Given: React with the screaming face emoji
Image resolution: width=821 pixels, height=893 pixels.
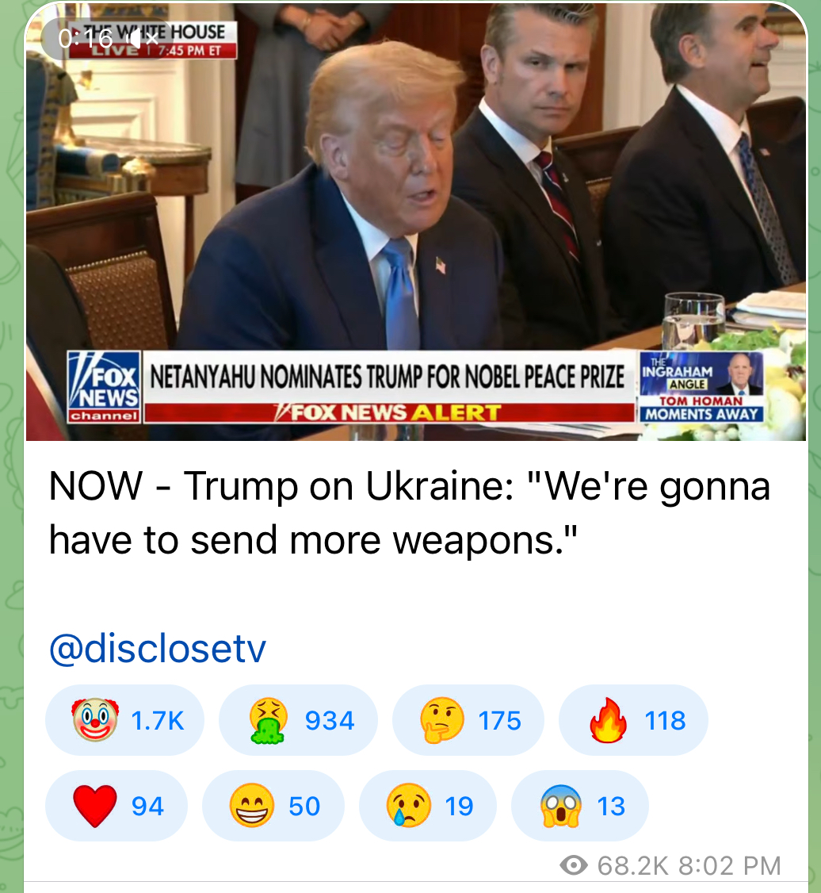Looking at the screenshot, I should 580,805.
